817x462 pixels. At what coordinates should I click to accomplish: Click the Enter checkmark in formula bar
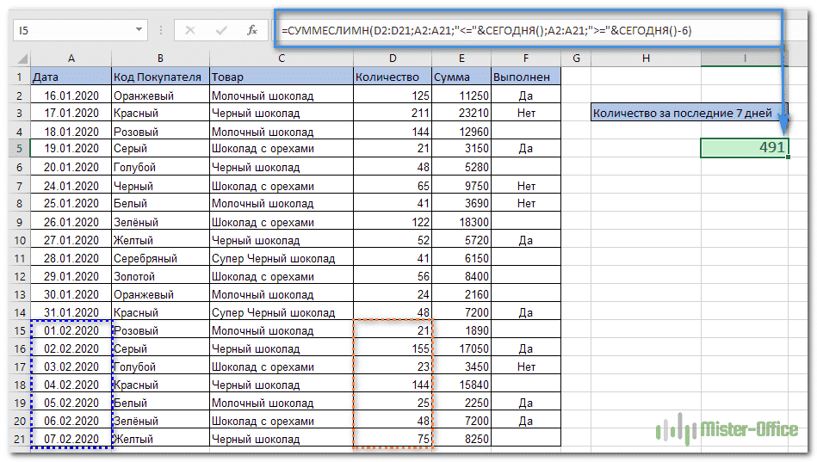point(222,30)
